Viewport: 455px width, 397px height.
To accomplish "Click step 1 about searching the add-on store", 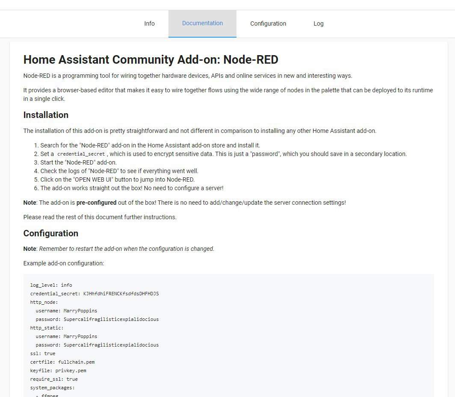I will click(150, 145).
